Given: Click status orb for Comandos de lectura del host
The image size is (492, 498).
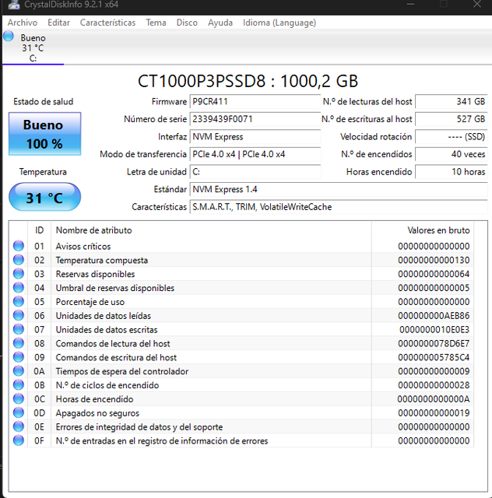Looking at the screenshot, I should tap(19, 343).
